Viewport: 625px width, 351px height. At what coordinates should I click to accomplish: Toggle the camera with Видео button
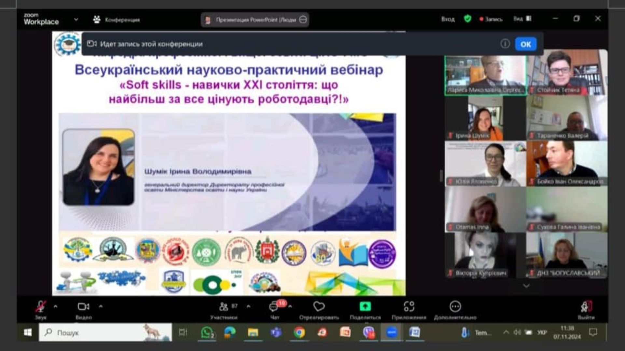(x=83, y=307)
